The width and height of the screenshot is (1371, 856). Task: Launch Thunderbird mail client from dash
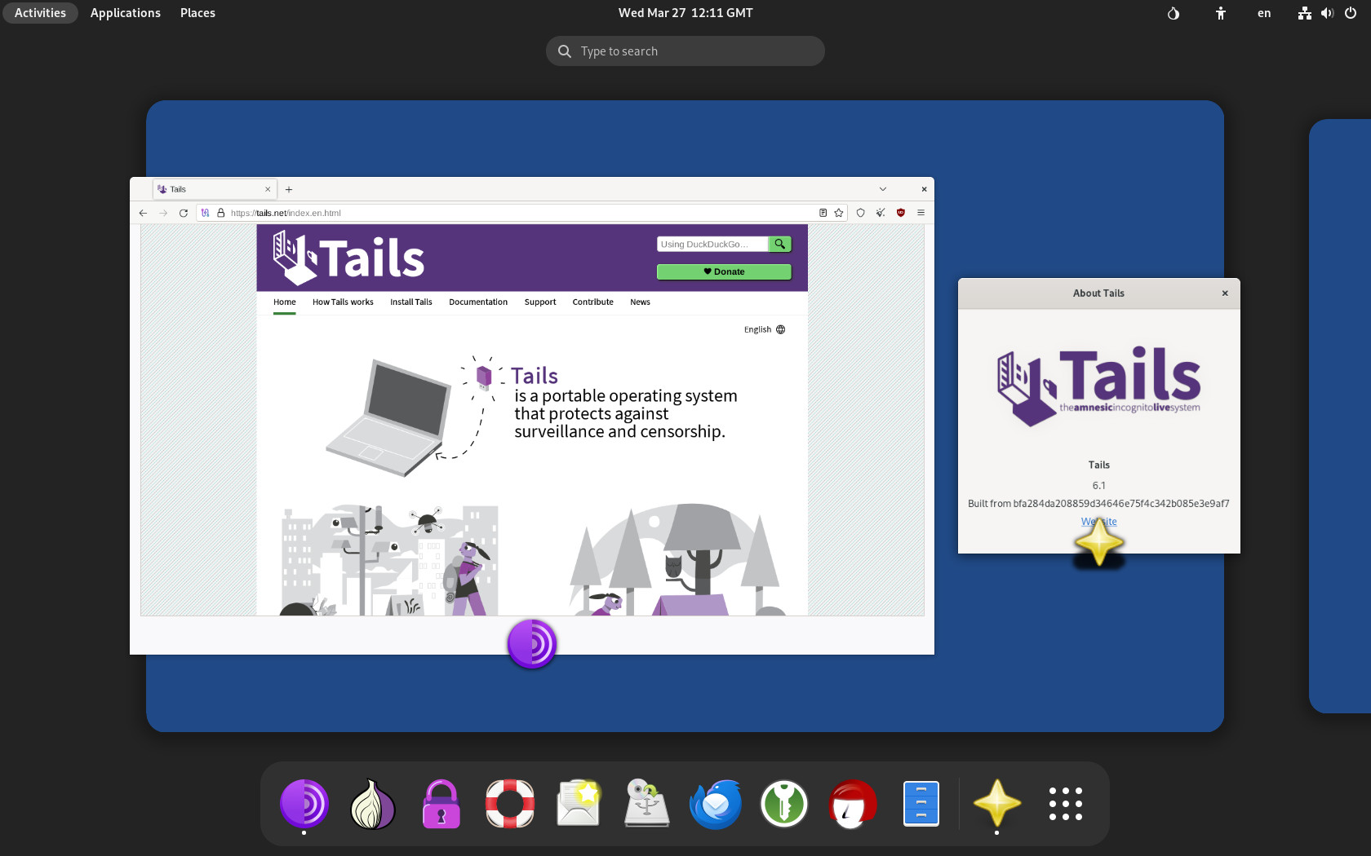(x=716, y=804)
